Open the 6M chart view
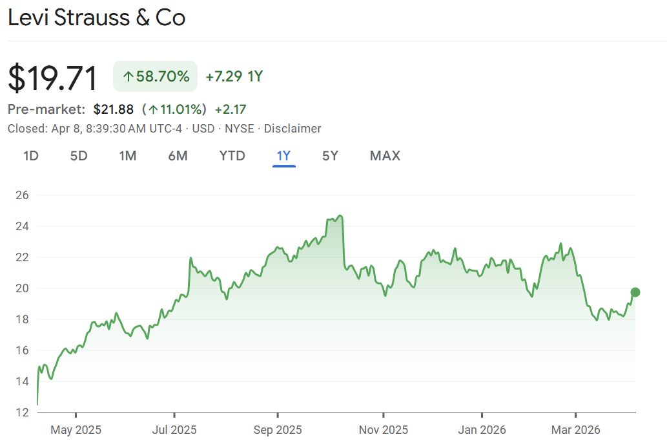667x441 pixels. 178,156
